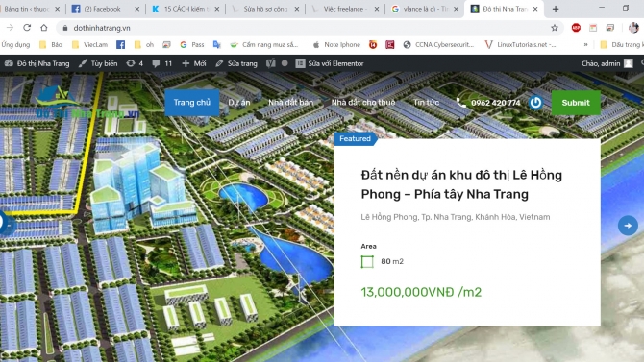Open the browser home page icon
Viewport: 644px width, 362px height.
click(44, 28)
